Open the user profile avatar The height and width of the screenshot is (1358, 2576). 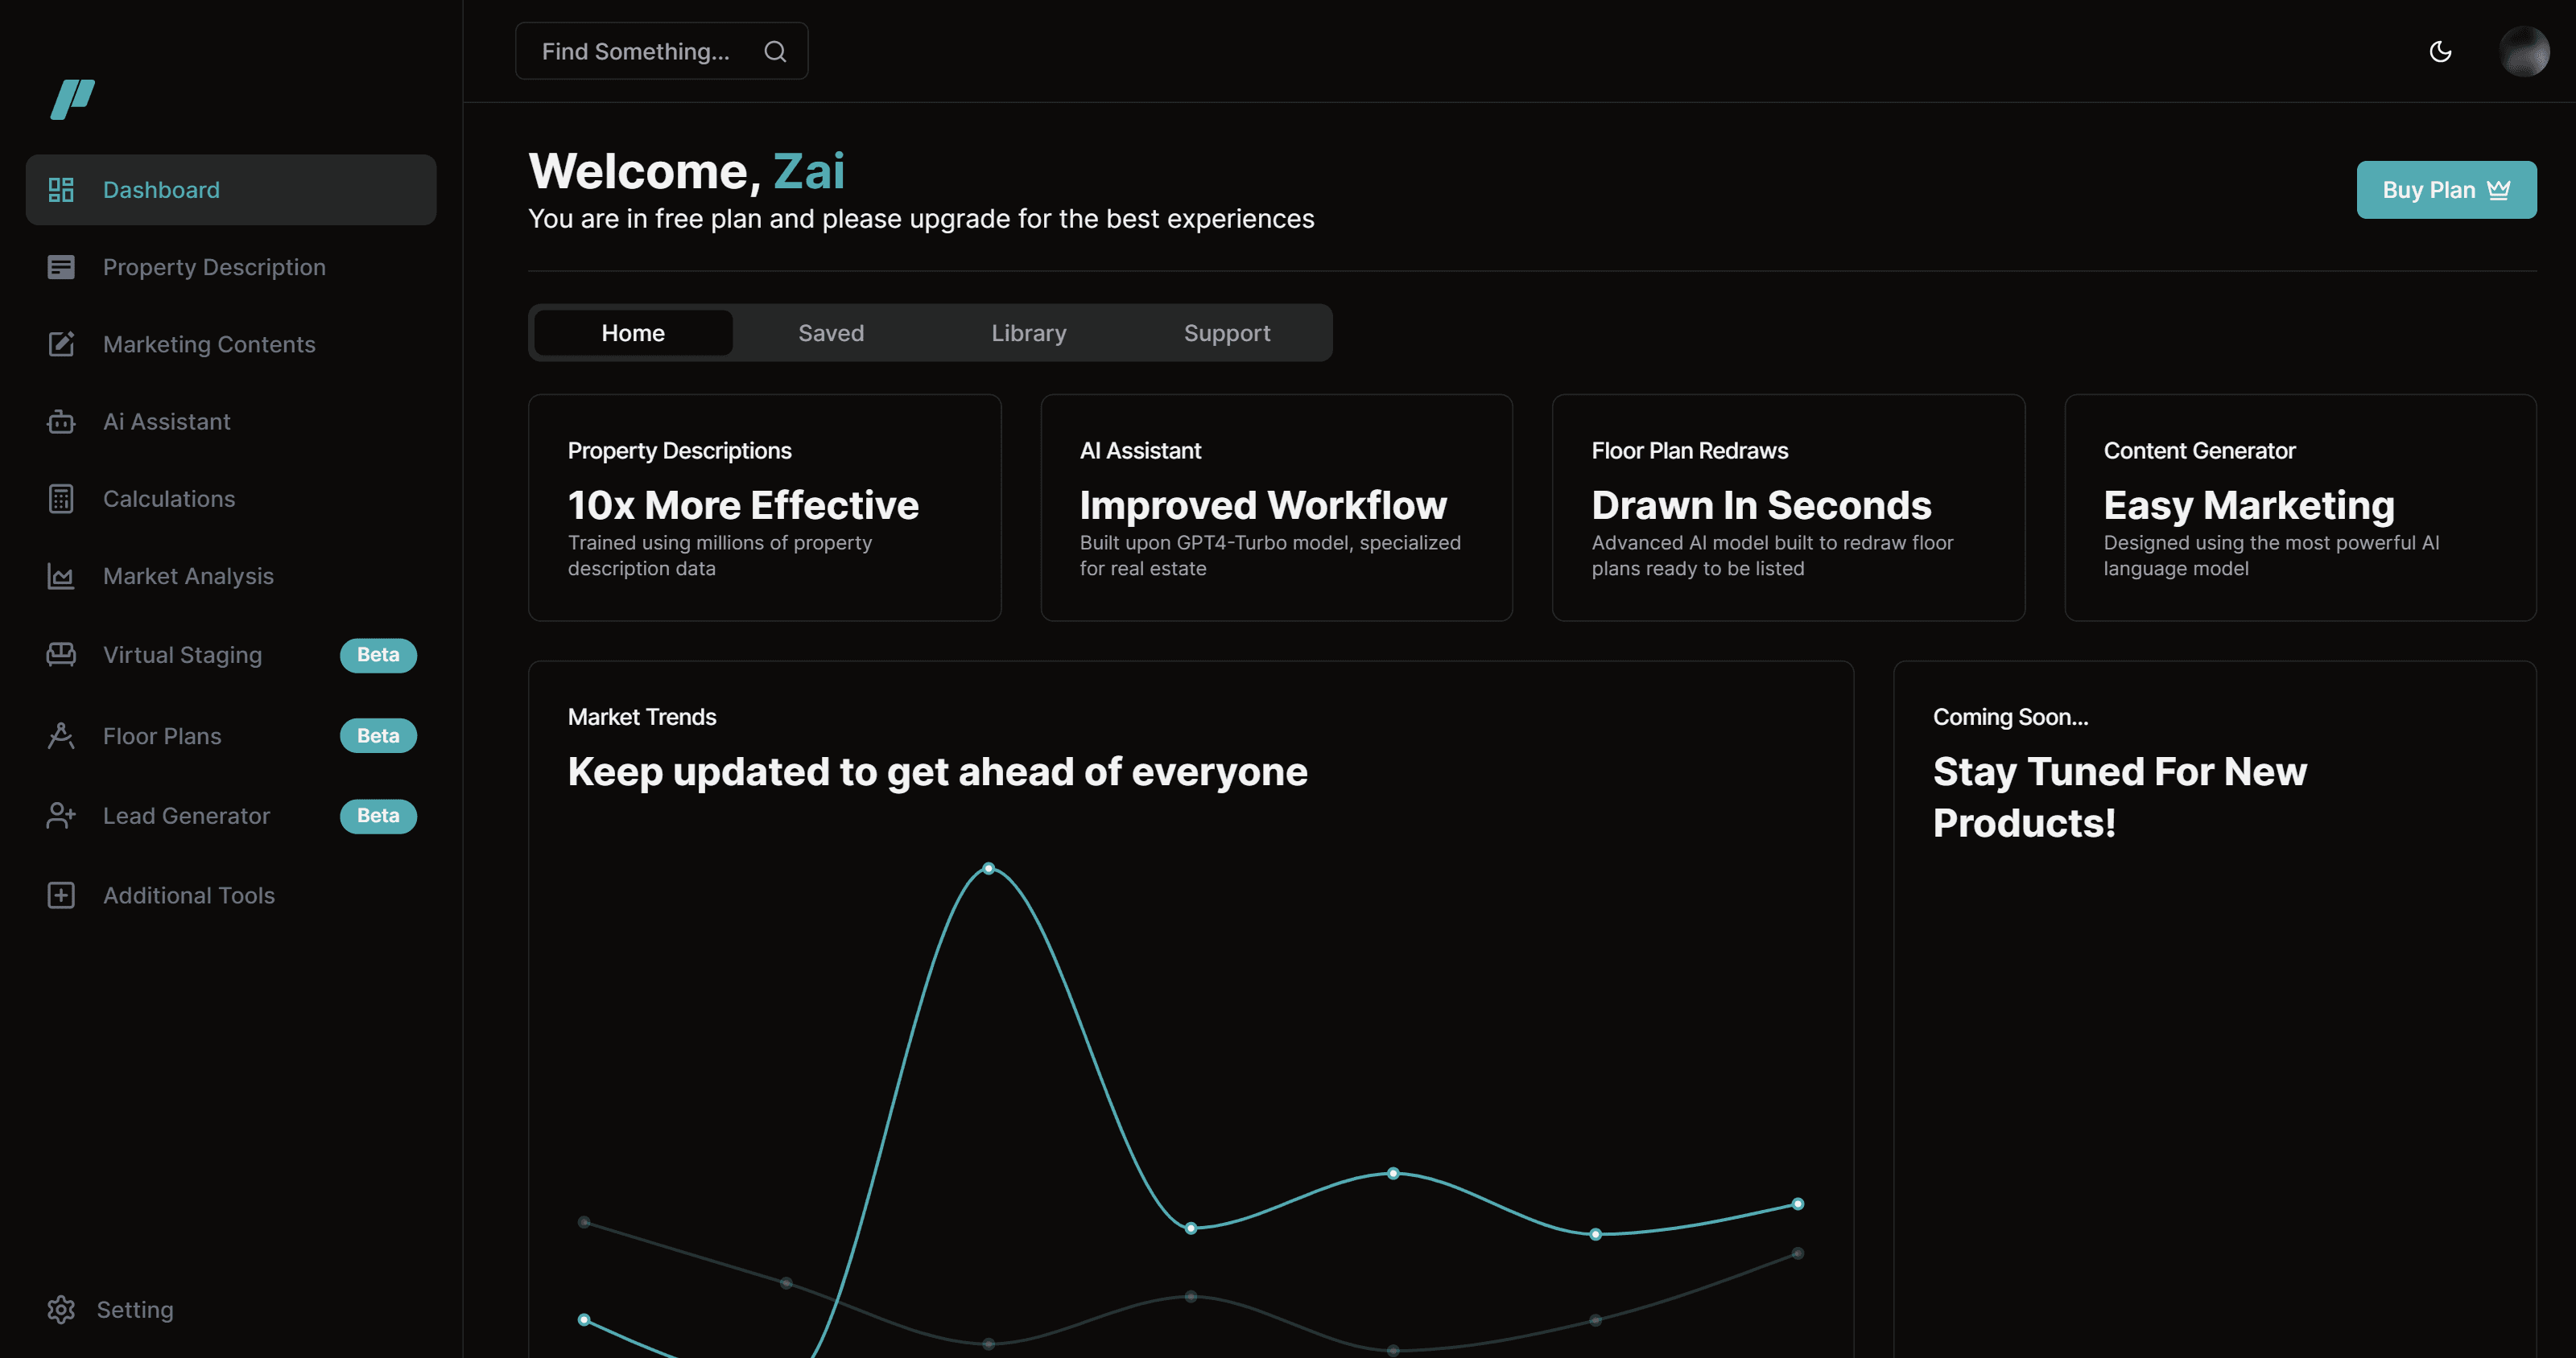pyautogui.click(x=2524, y=51)
